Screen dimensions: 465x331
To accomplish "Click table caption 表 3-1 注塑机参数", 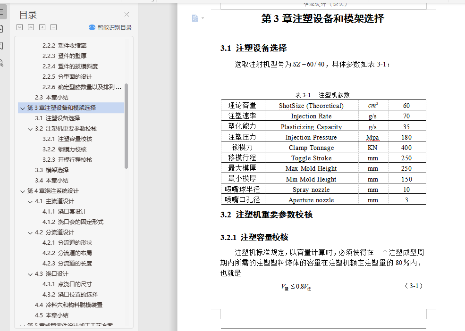I will point(322,95).
